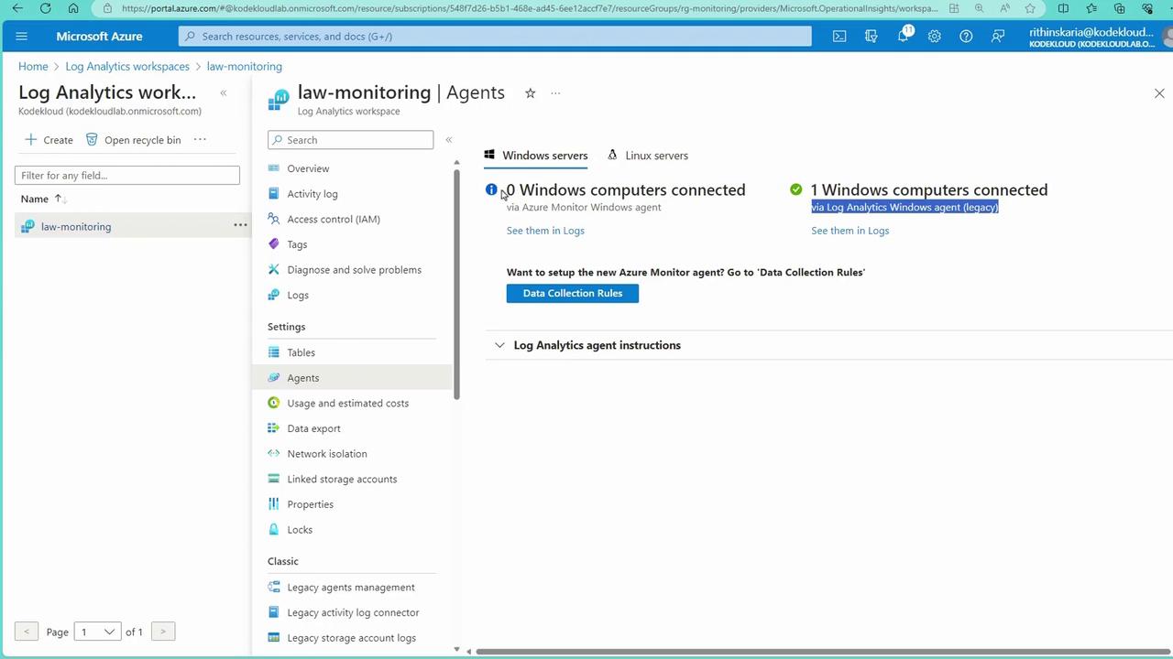Click the law-monitoring breadcrumb
Image resolution: width=1173 pixels, height=659 pixels.
(244, 67)
